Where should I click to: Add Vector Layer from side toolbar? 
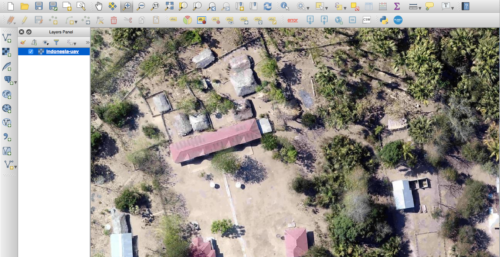7,38
